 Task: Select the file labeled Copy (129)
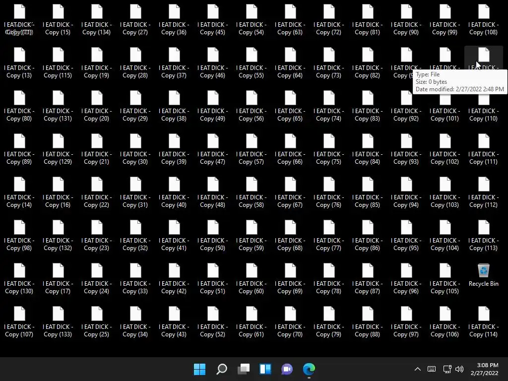[x=58, y=149]
